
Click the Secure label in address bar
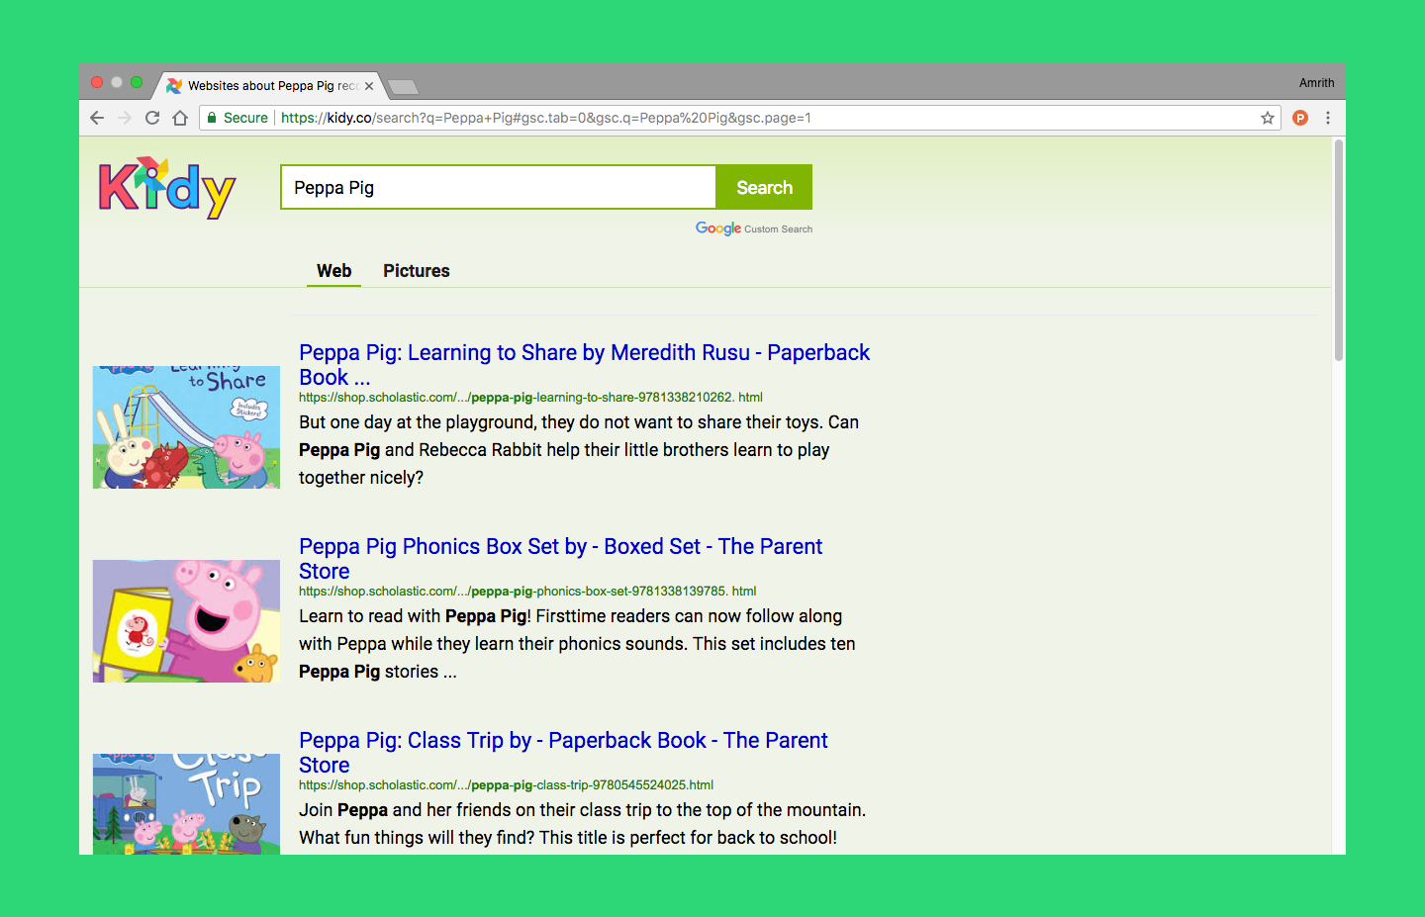point(245,118)
